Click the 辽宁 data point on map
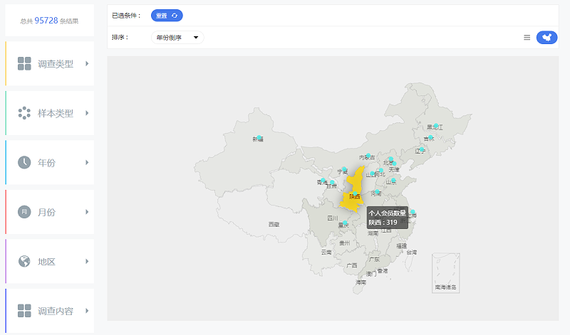This screenshot has width=570, height=335. (x=422, y=149)
